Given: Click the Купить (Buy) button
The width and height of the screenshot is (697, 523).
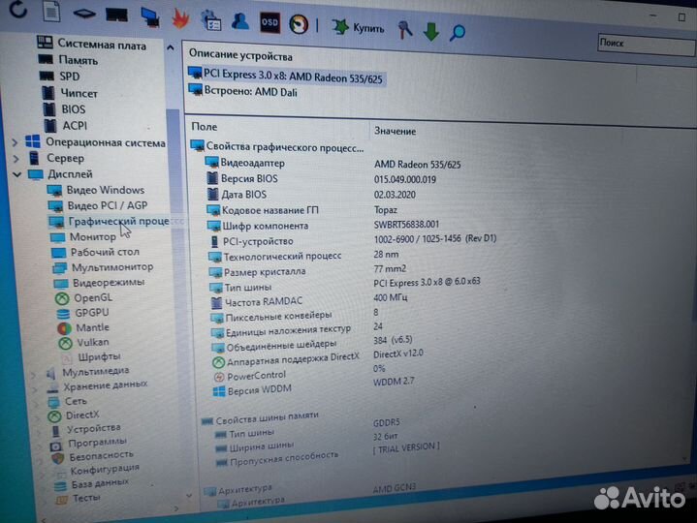Looking at the screenshot, I should click(359, 27).
